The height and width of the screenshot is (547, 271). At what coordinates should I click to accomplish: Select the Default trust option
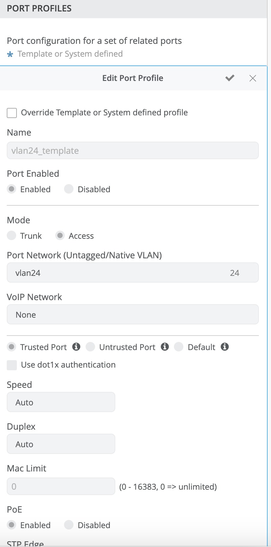[x=179, y=347]
